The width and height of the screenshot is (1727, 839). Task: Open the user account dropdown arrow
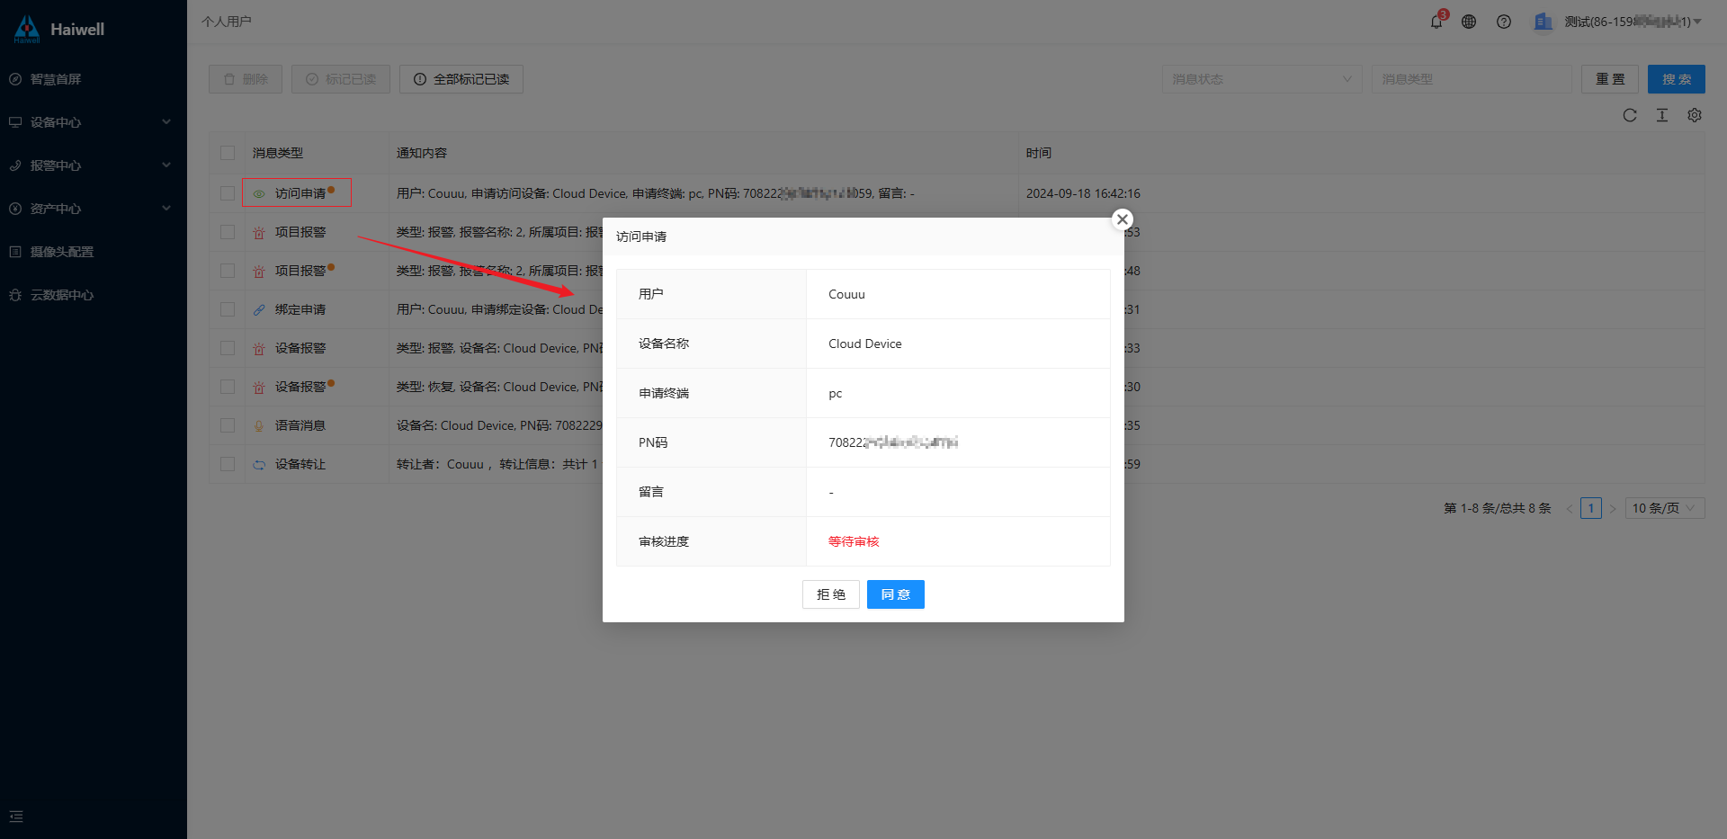coord(1697,22)
